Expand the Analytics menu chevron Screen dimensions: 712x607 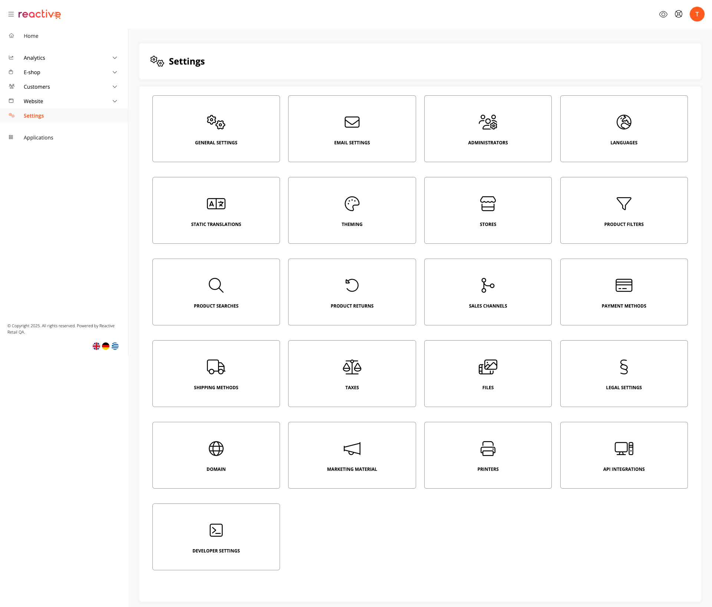(x=115, y=58)
